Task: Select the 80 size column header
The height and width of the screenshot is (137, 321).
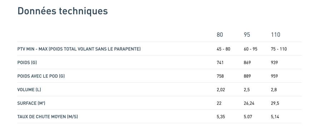Action: [220, 35]
